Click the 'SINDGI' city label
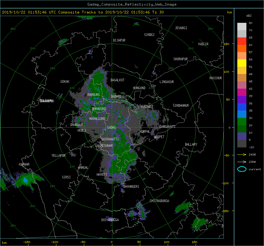Viewport: 264px width, 246px height. click(149, 35)
